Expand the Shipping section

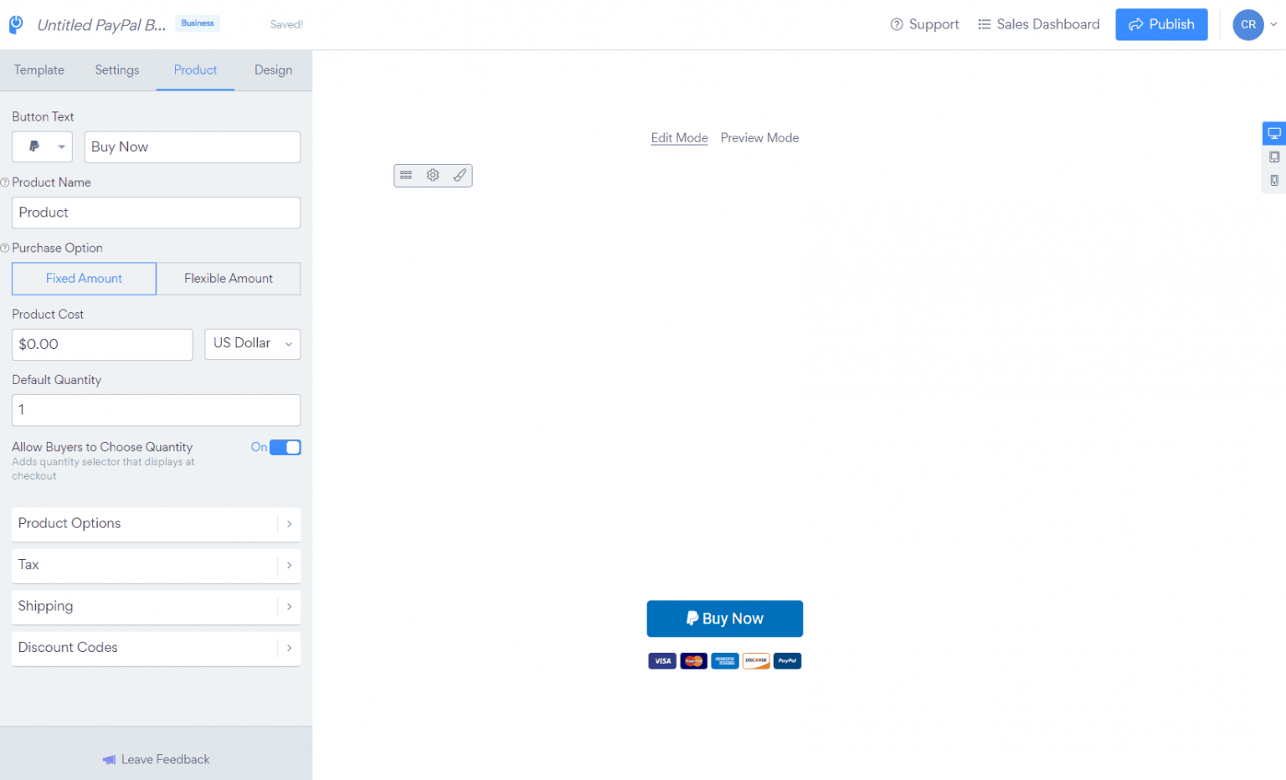coord(156,606)
